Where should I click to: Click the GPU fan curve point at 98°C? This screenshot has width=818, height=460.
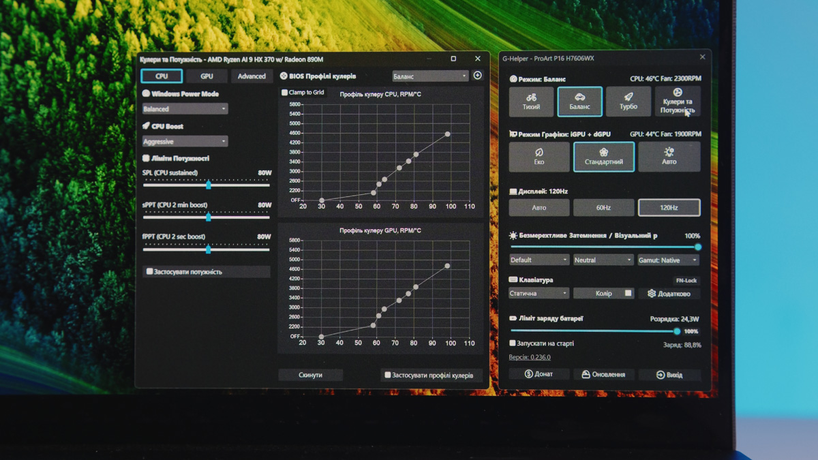tap(447, 266)
